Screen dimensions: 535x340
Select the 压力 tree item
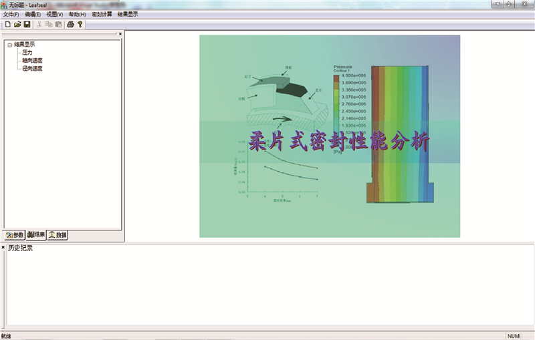click(27, 52)
